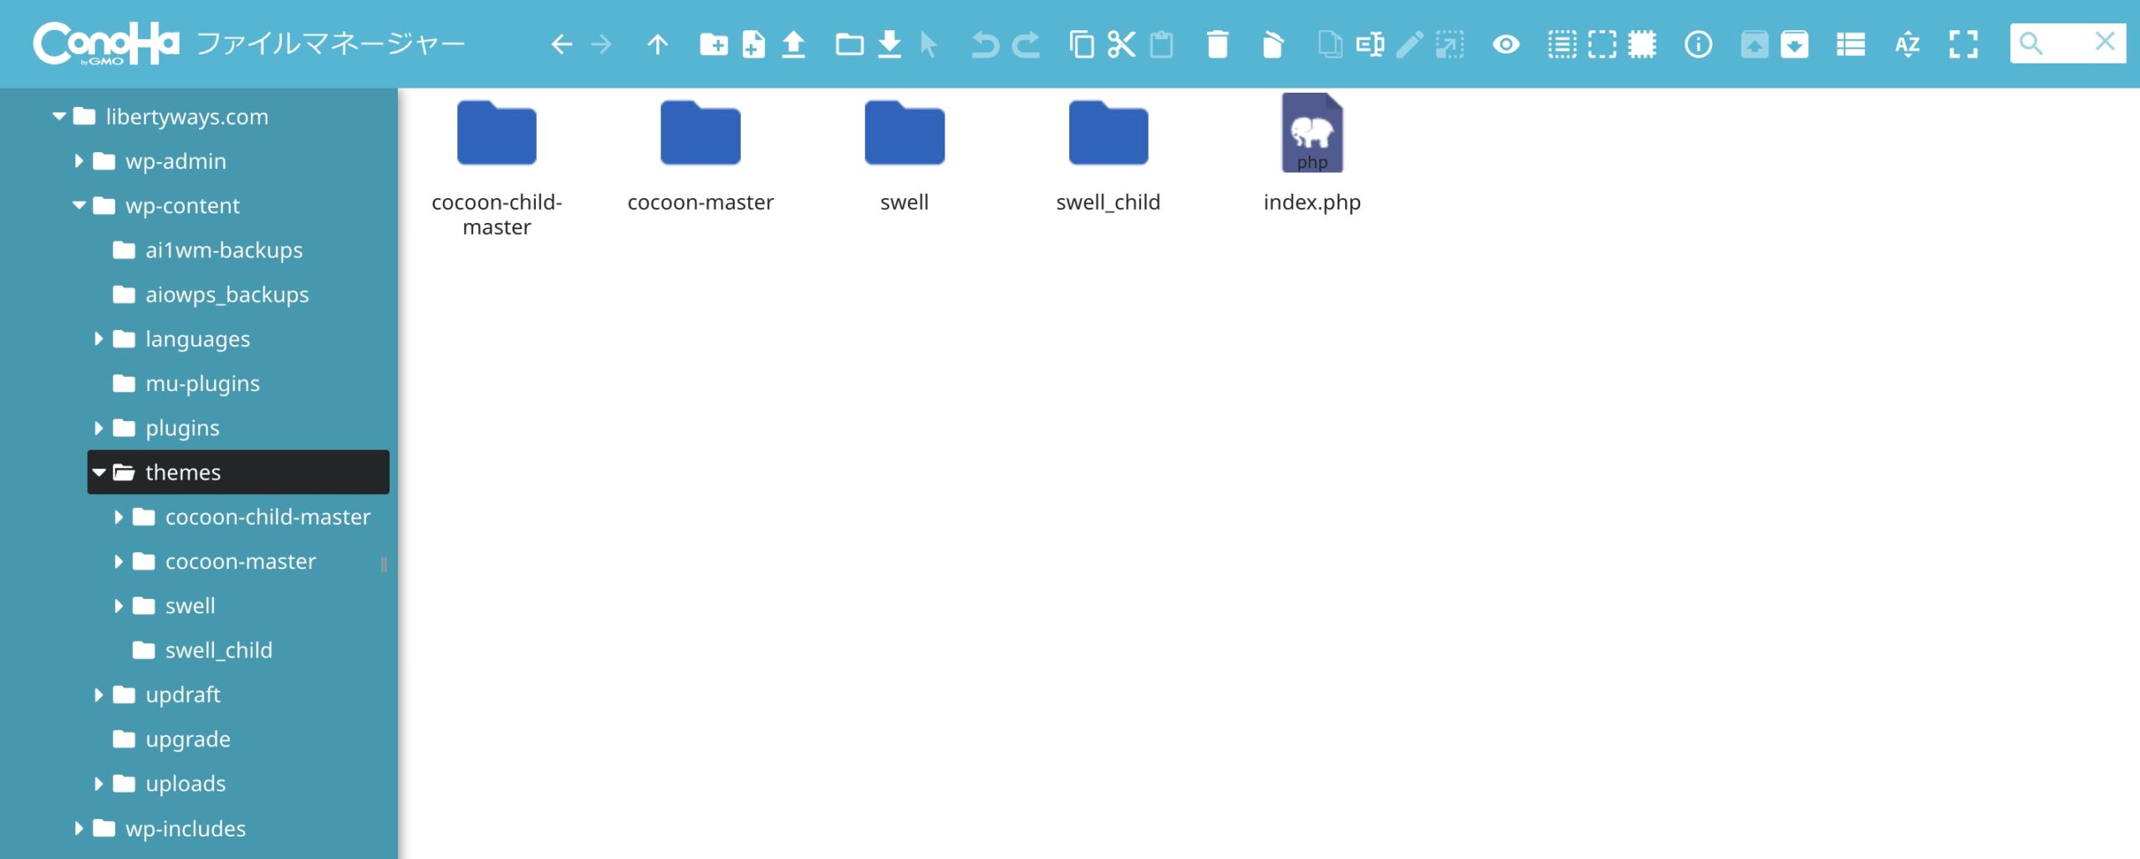The width and height of the screenshot is (2140, 859).
Task: Click the AZ sort icon
Action: [x=1907, y=44]
